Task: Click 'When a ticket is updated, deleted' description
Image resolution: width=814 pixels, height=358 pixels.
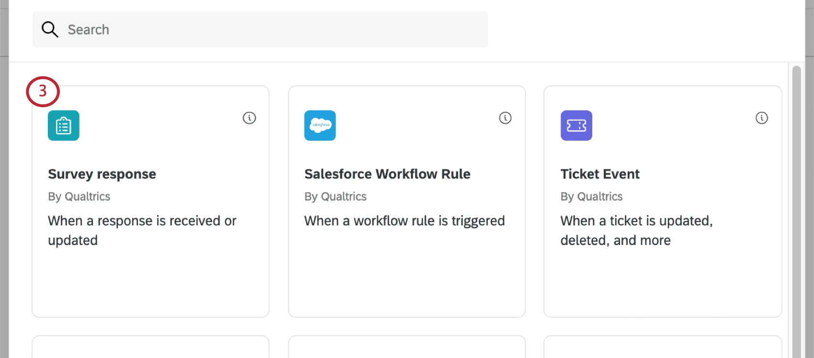Action: point(636,230)
